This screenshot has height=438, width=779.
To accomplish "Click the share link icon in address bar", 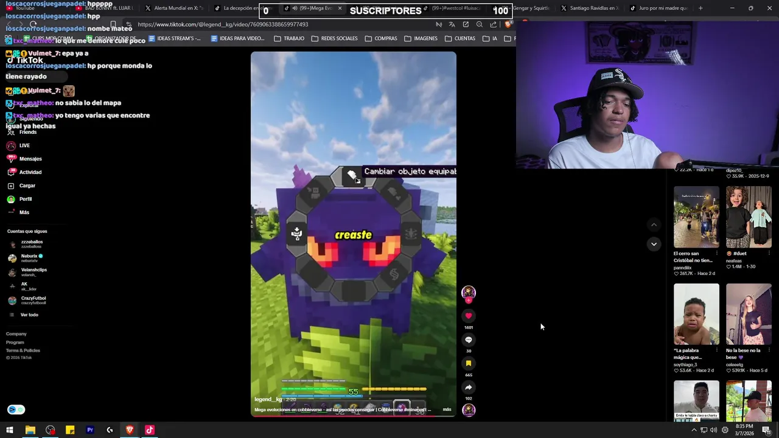I will 494,24.
